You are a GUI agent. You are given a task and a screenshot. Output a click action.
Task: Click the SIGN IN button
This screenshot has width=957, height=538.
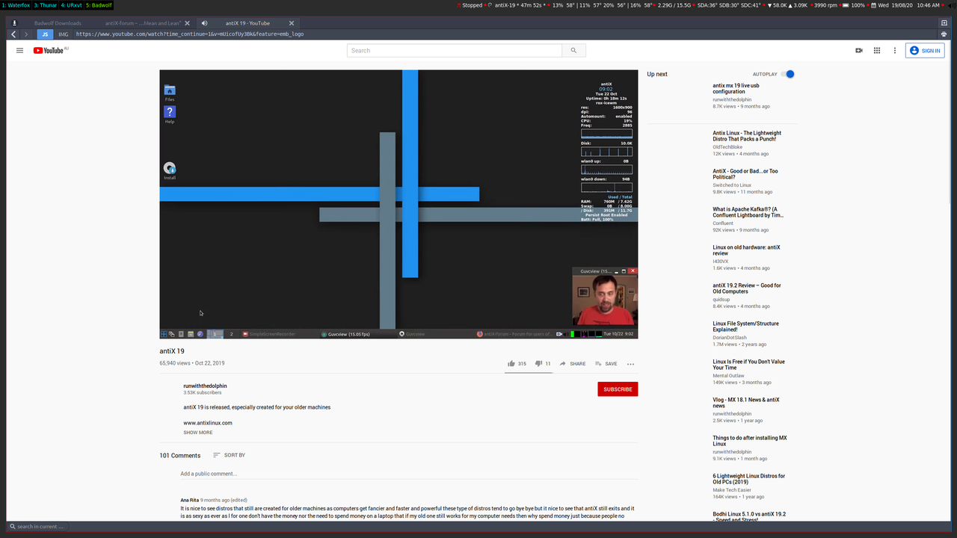924,51
